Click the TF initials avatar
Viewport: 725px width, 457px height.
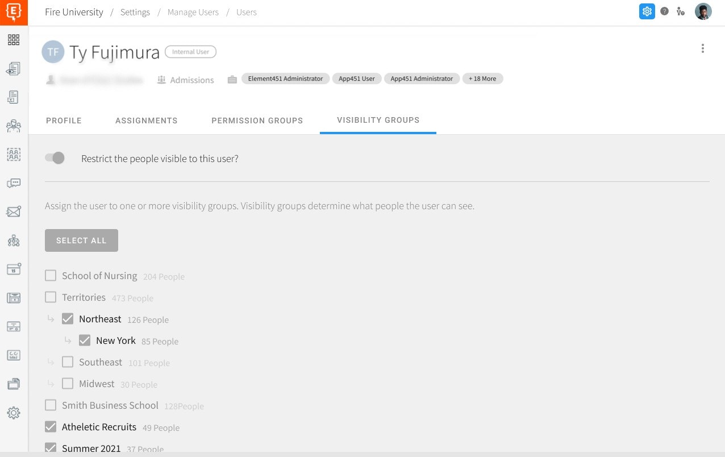tap(53, 52)
